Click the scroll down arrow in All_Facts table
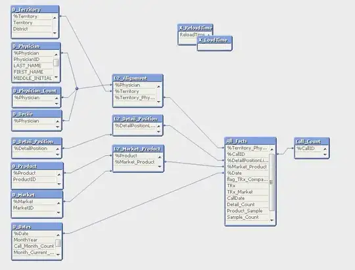 (x=272, y=220)
